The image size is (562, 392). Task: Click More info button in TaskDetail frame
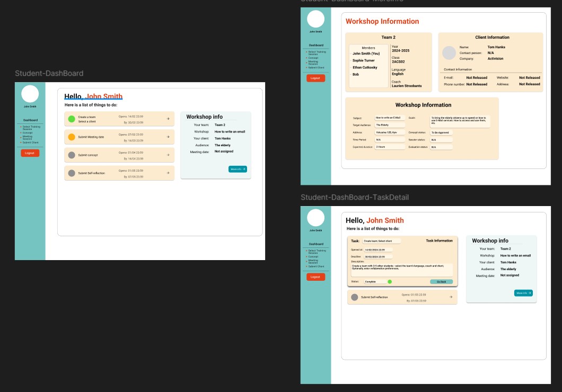click(523, 293)
